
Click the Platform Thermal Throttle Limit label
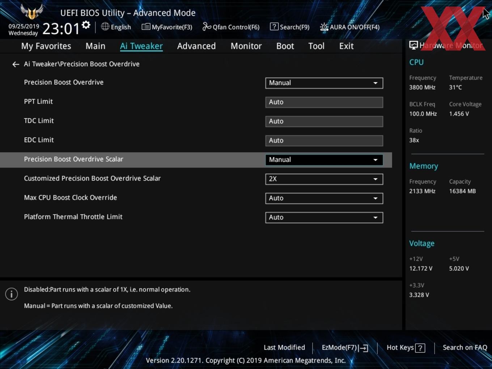(73, 217)
